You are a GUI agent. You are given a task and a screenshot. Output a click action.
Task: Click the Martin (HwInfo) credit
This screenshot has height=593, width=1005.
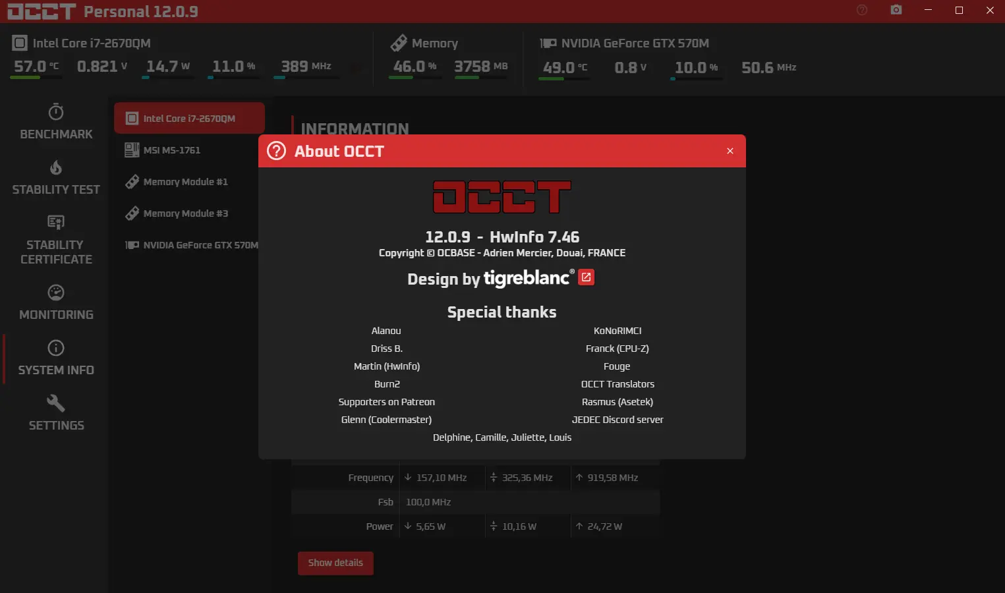point(387,366)
